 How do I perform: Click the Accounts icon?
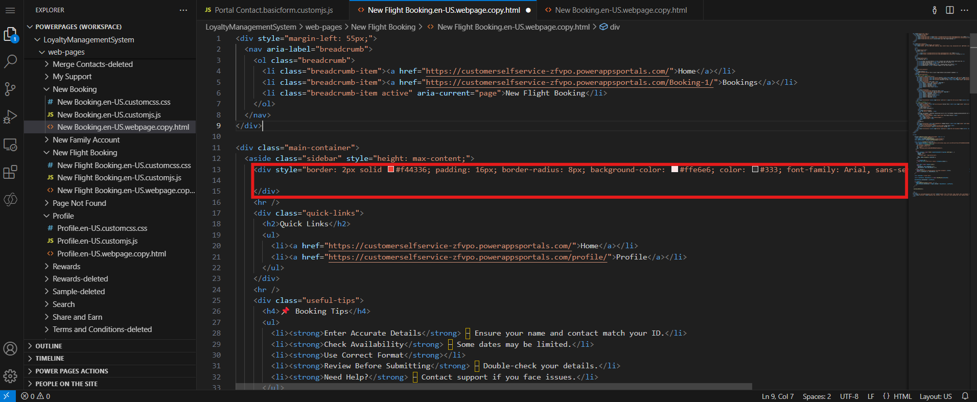pos(10,349)
